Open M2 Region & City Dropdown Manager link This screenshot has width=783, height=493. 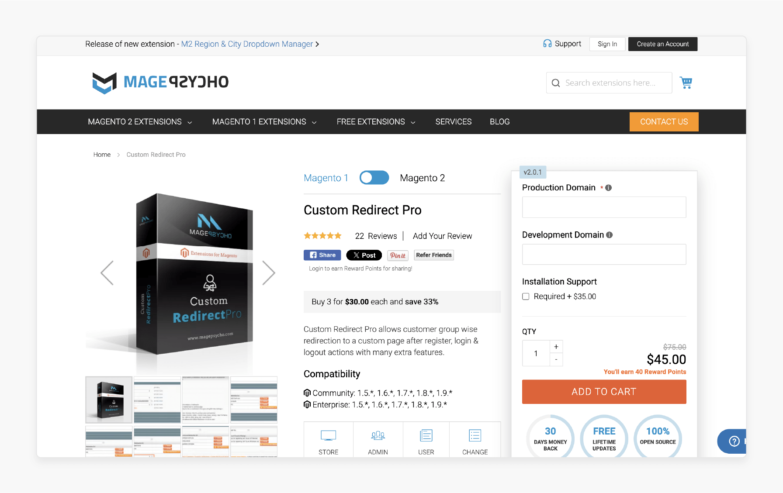247,44
